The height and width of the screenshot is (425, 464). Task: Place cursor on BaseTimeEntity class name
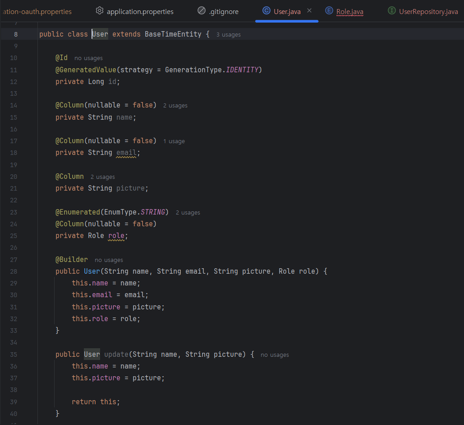[173, 34]
